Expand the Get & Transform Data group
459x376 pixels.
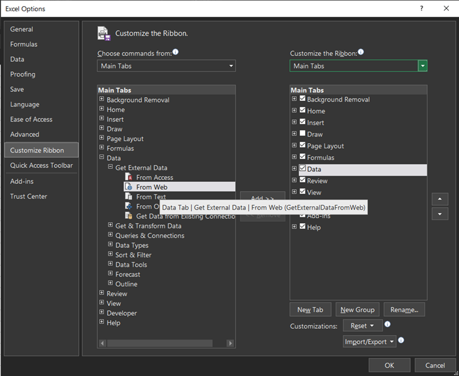tap(110, 226)
